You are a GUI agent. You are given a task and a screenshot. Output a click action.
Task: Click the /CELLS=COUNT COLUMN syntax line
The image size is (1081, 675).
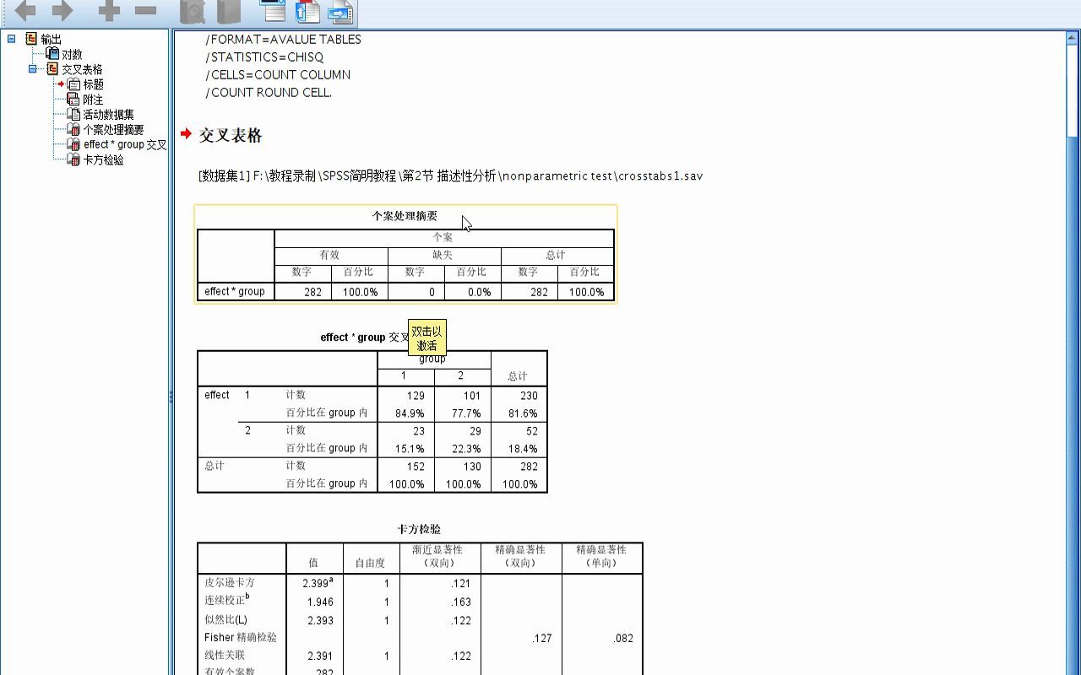(x=278, y=75)
